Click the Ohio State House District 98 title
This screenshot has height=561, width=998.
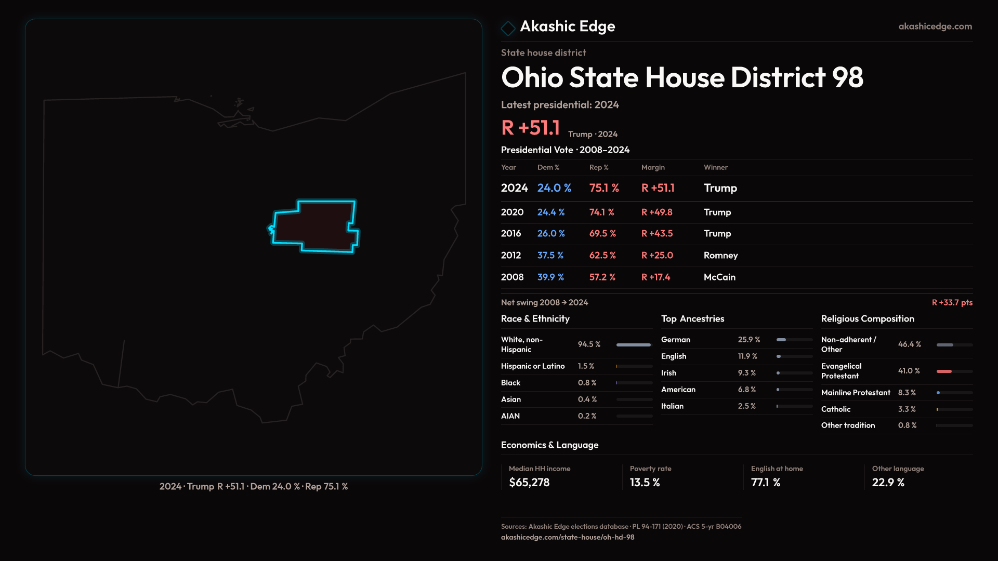point(681,77)
